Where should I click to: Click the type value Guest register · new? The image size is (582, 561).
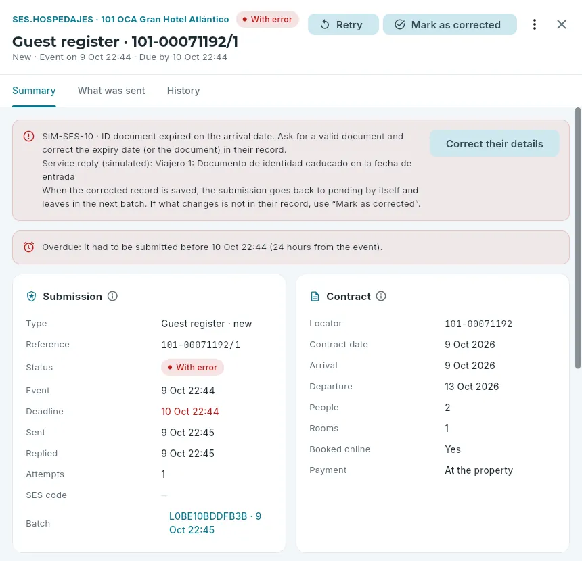click(206, 324)
